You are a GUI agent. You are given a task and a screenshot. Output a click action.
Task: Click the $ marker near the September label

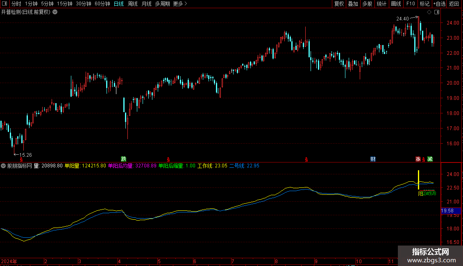coord(306,160)
